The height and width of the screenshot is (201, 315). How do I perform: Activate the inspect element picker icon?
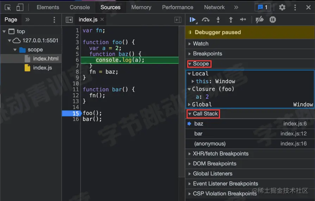pyautogui.click(x=8, y=7)
